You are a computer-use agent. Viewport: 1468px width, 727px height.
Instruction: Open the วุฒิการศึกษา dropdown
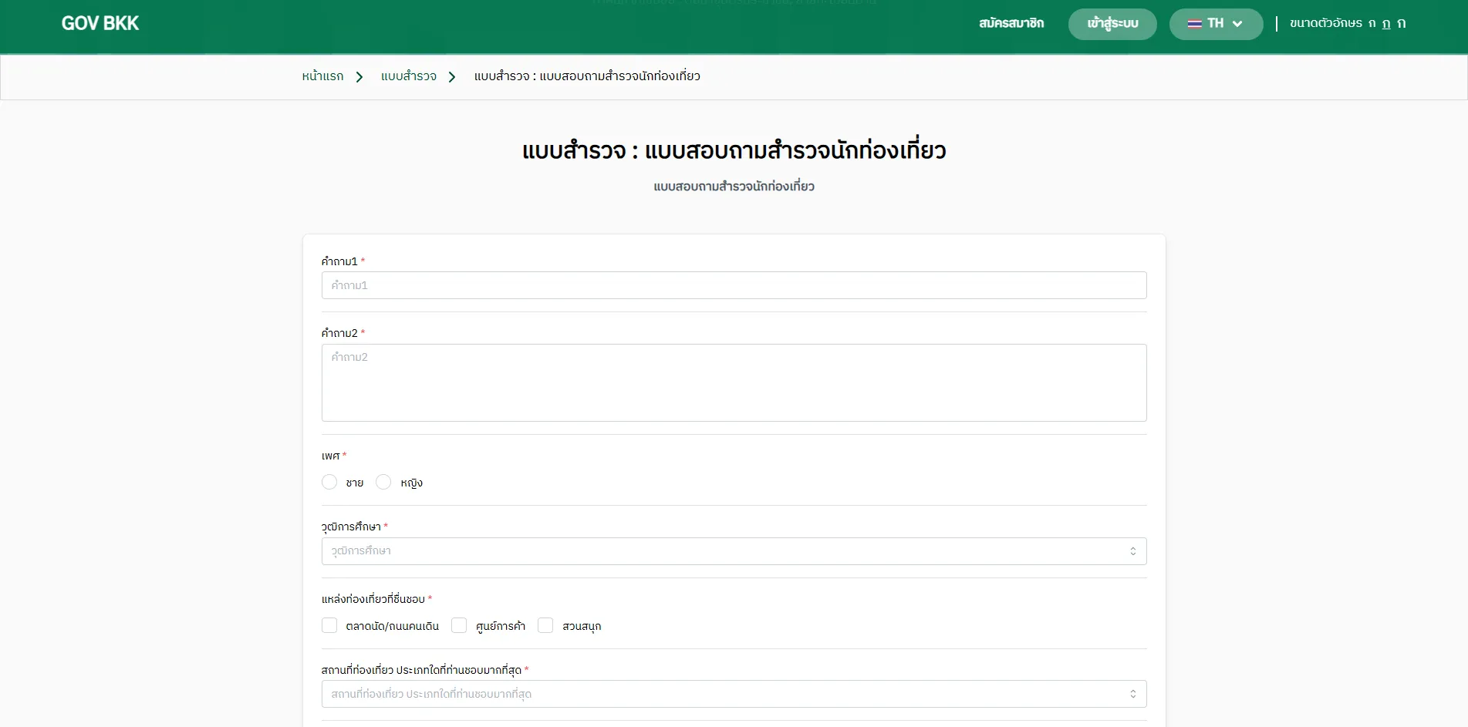(734, 551)
